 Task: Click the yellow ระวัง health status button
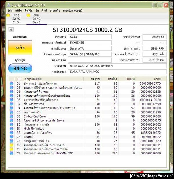(x=20, y=48)
